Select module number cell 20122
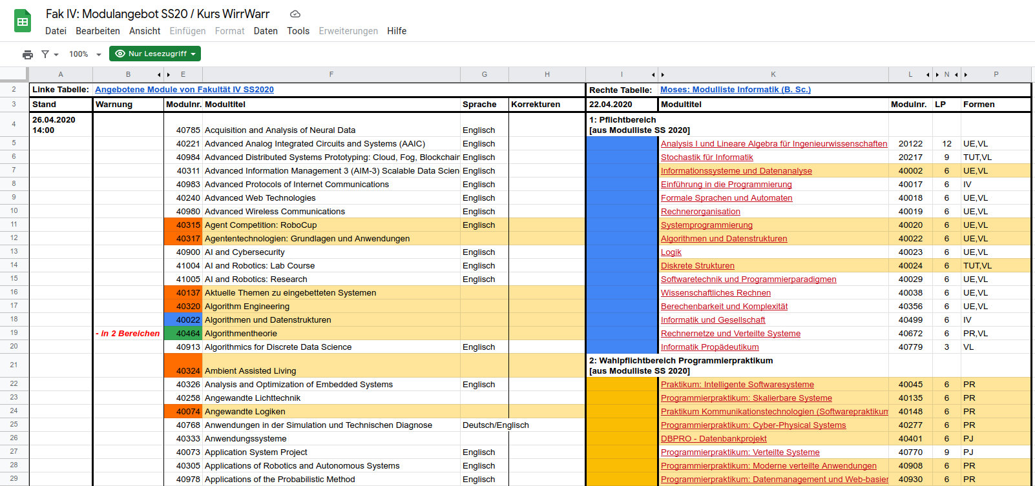1035x486 pixels. coord(910,144)
